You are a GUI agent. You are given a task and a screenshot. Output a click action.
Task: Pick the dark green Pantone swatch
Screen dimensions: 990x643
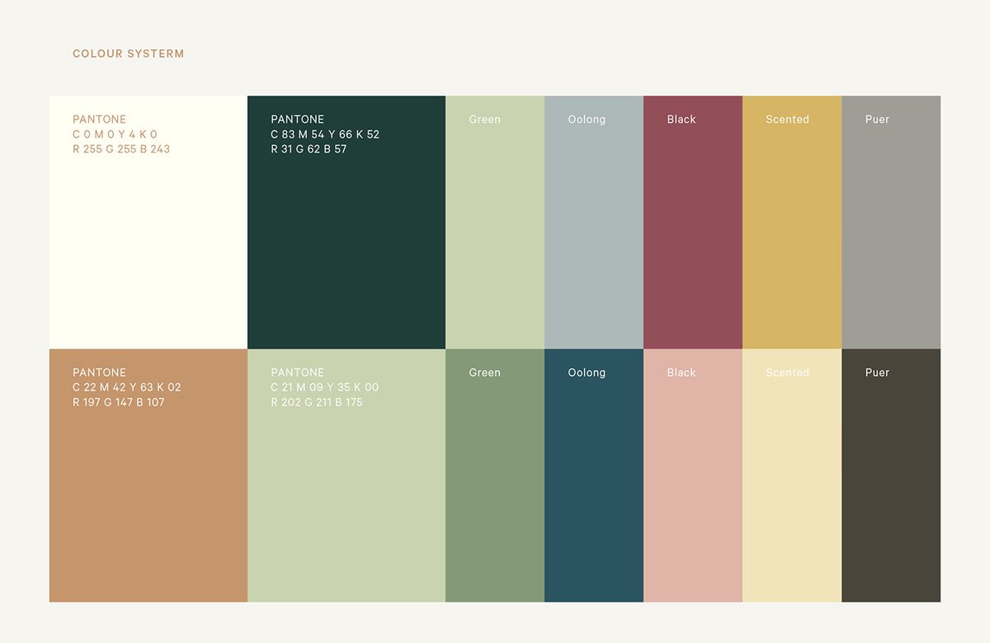tap(346, 247)
